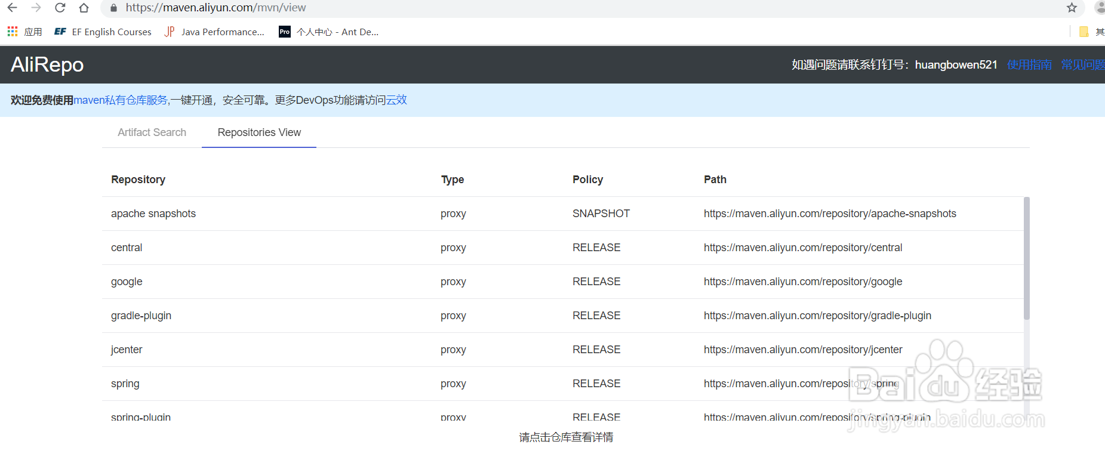The image size is (1105, 457).
Task: Click the AliRepo logo title
Action: click(47, 64)
